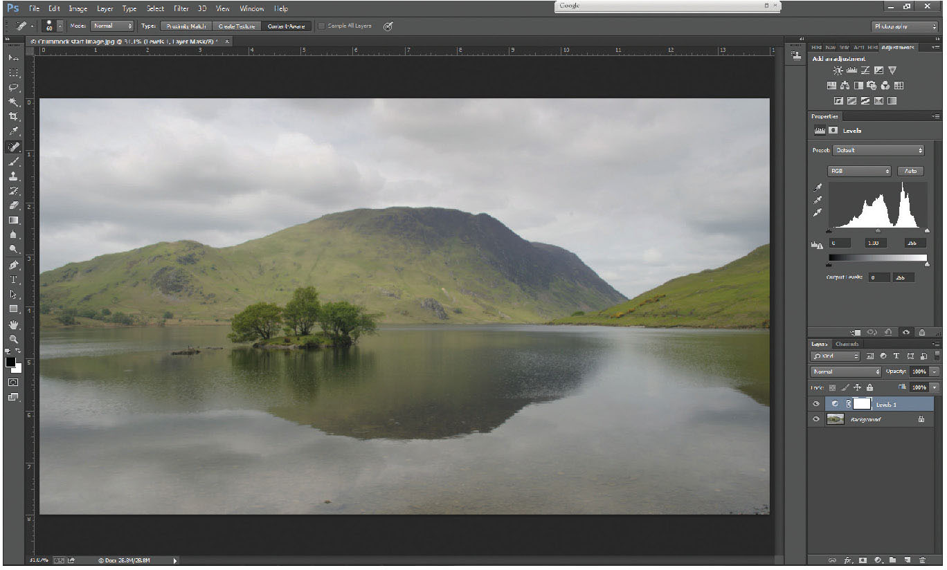Click the Auto button in Levels
Screen dimensions: 947x570
pos(910,171)
